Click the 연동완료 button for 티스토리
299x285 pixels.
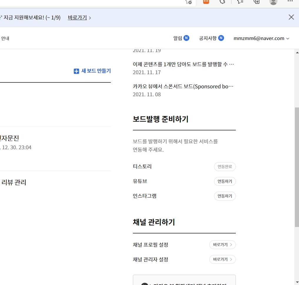(225, 167)
